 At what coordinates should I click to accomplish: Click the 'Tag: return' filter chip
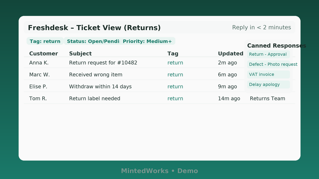pyautogui.click(x=45, y=41)
